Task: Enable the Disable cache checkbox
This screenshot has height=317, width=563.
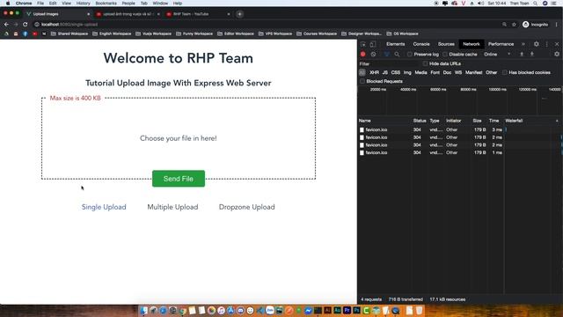Action: (x=445, y=55)
